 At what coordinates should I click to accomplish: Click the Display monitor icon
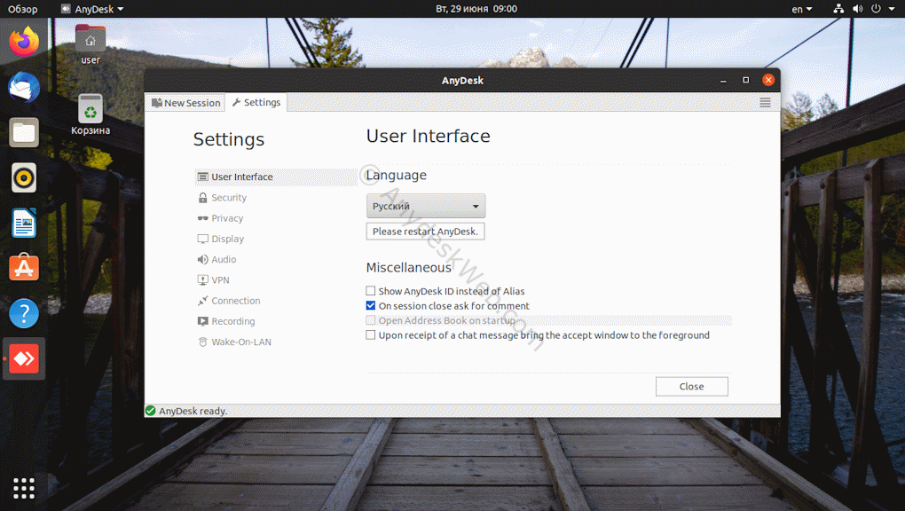202,239
